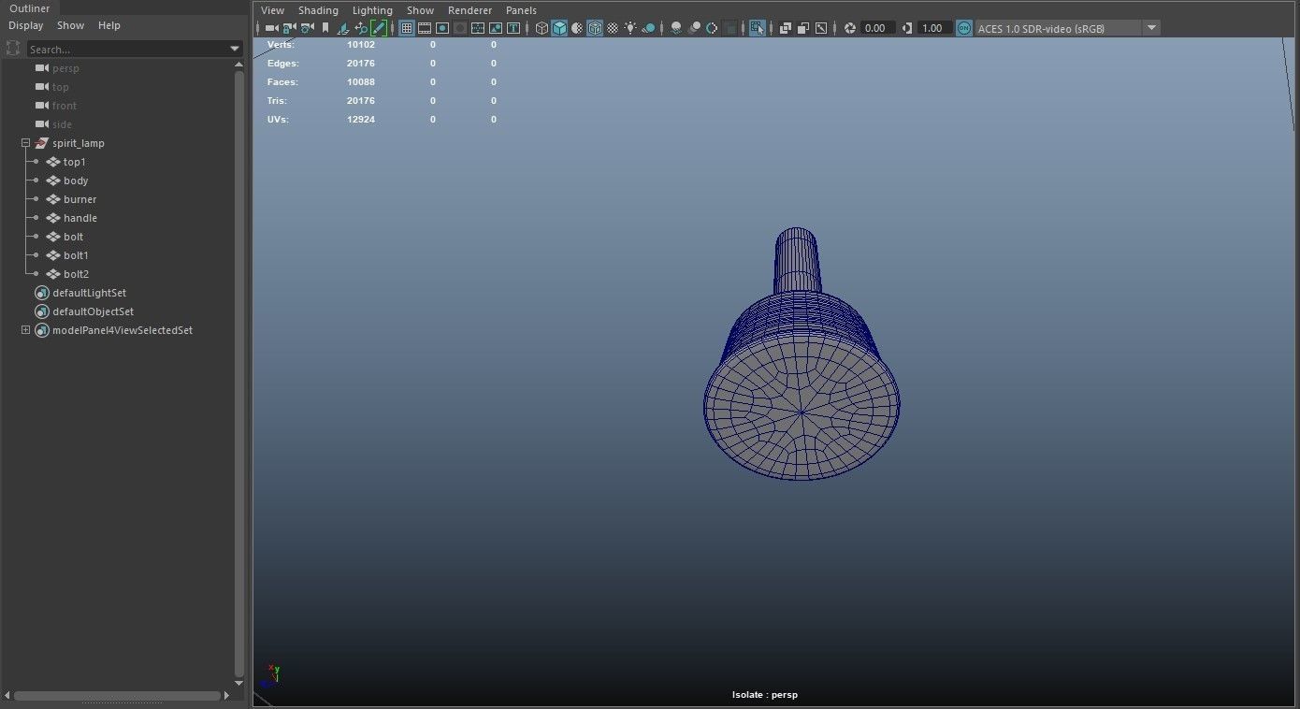This screenshot has height=709, width=1300.
Task: Open the viewport panel Show menu
Action: 420,10
